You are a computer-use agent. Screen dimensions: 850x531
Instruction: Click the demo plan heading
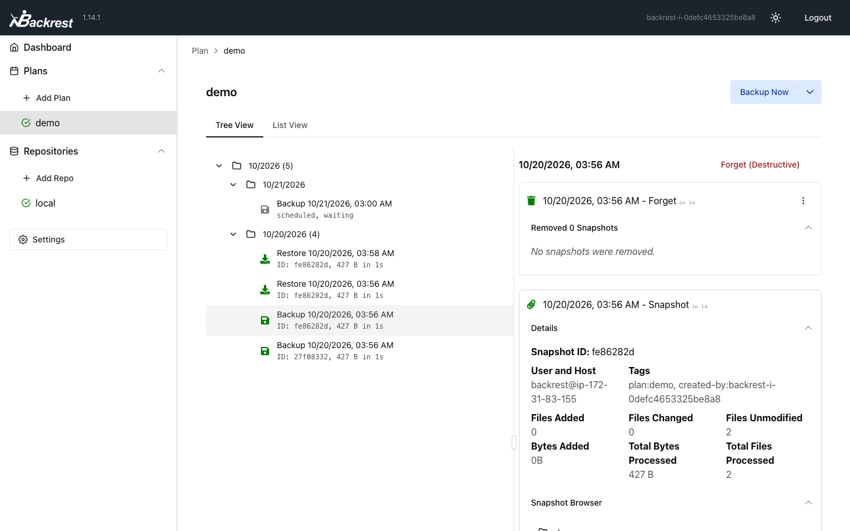pyautogui.click(x=221, y=92)
